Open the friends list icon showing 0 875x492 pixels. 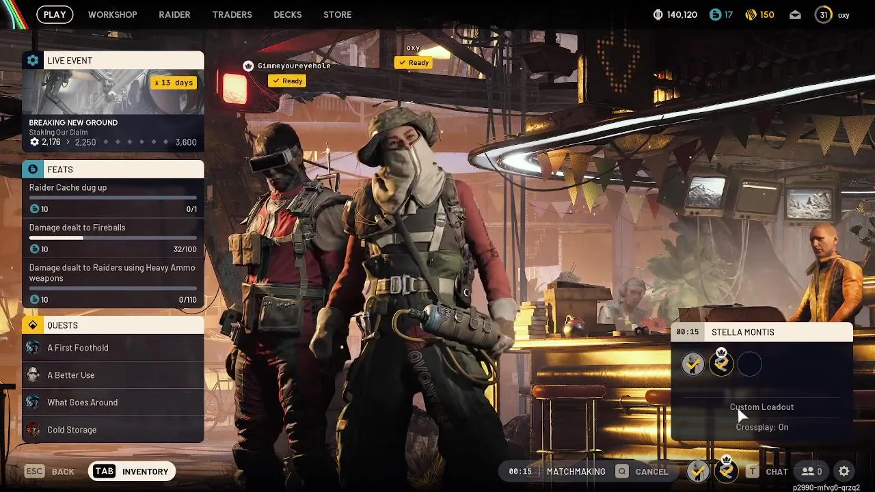tap(811, 471)
